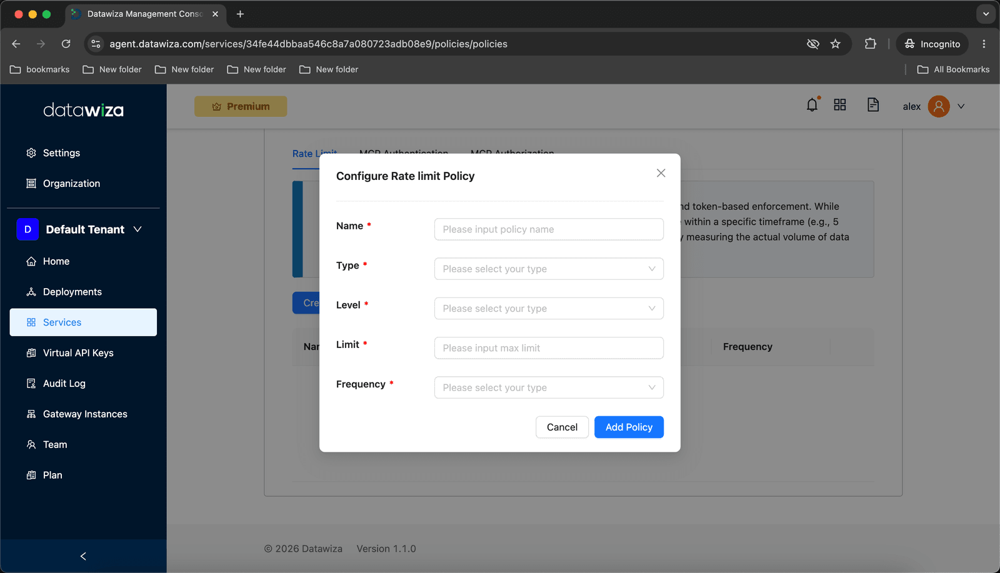Open the tab search dropdown
1000x573 pixels.
click(986, 14)
